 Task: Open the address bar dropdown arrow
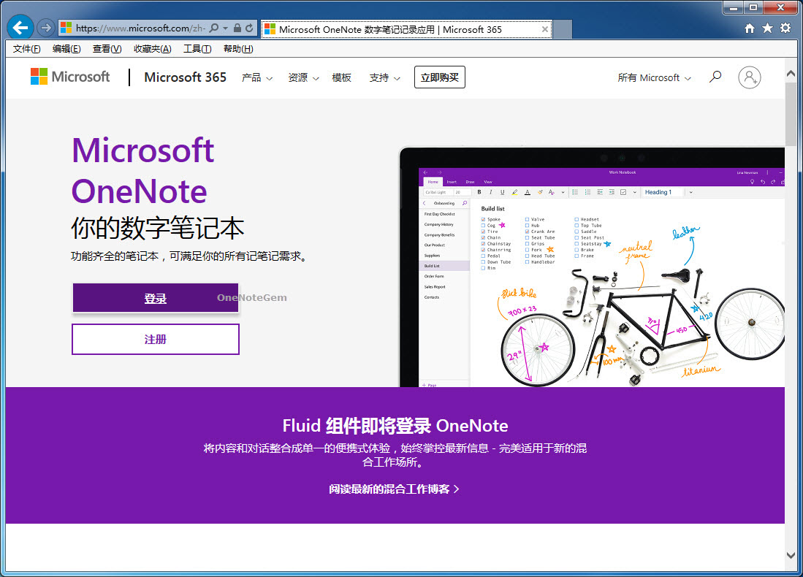click(x=225, y=28)
